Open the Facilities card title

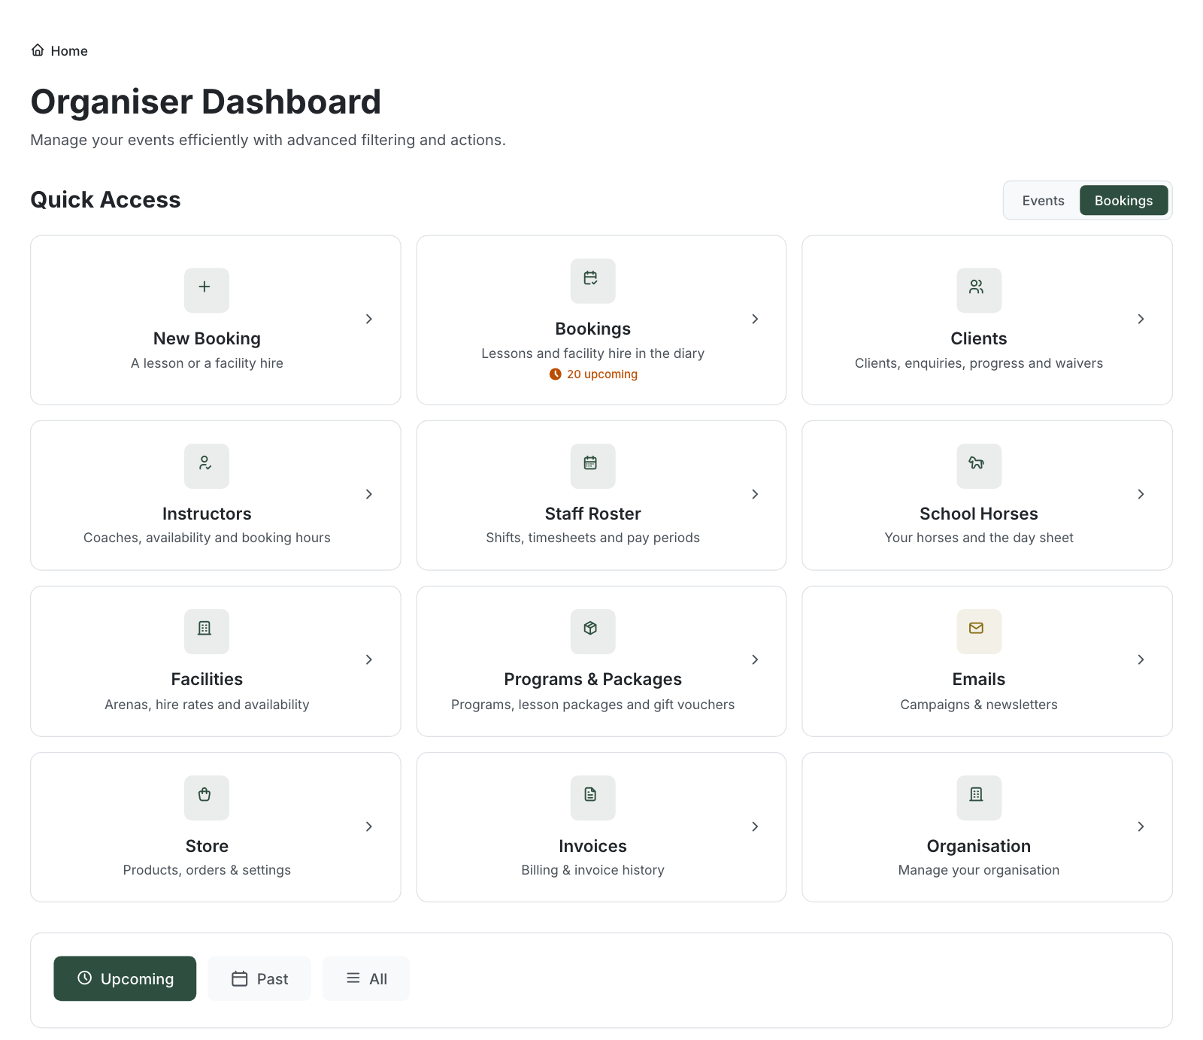[x=207, y=680]
